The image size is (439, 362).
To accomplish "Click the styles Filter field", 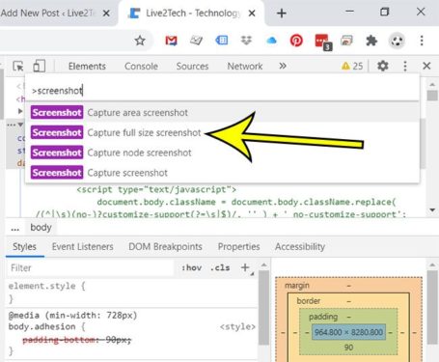I will [91, 267].
